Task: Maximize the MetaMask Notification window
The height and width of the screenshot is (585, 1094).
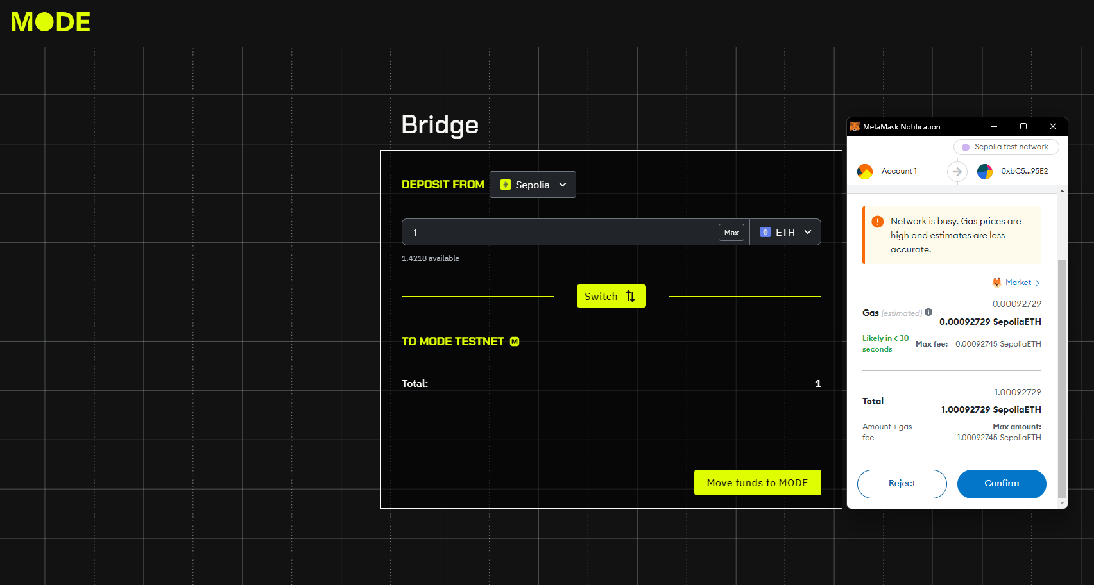Action: click(1023, 127)
